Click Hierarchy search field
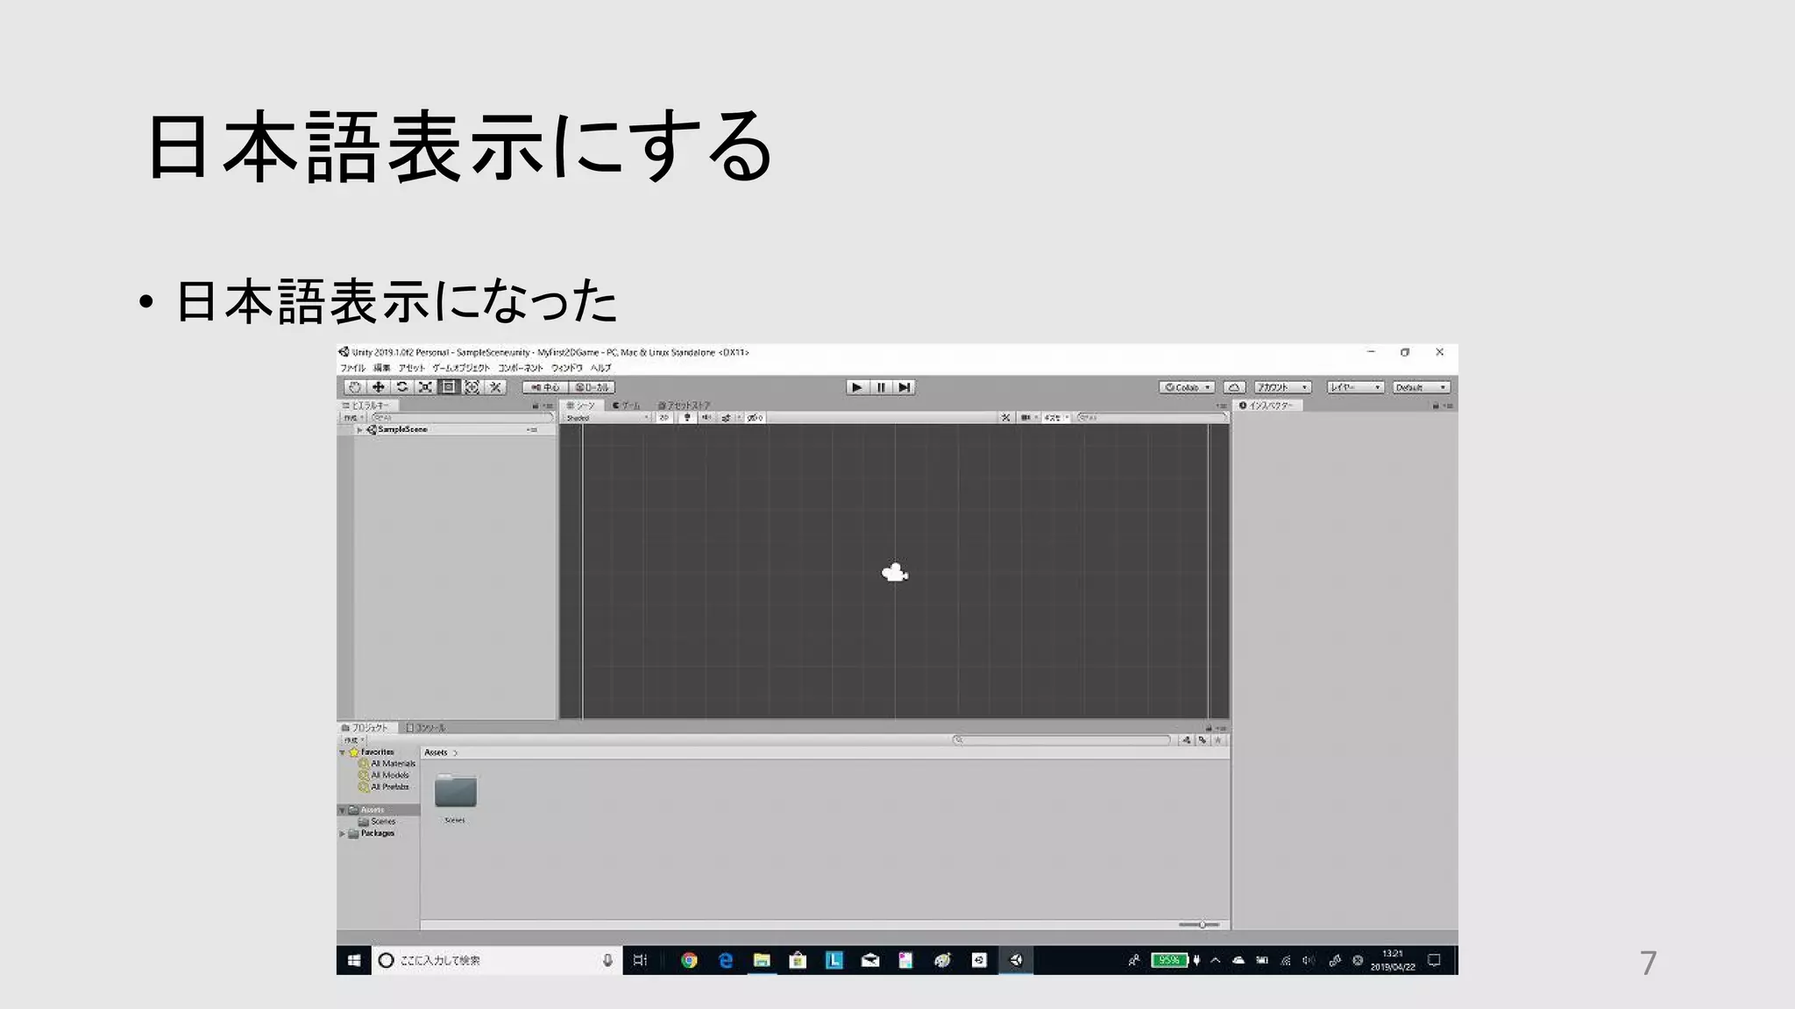The width and height of the screenshot is (1795, 1009). pyautogui.click(x=463, y=418)
